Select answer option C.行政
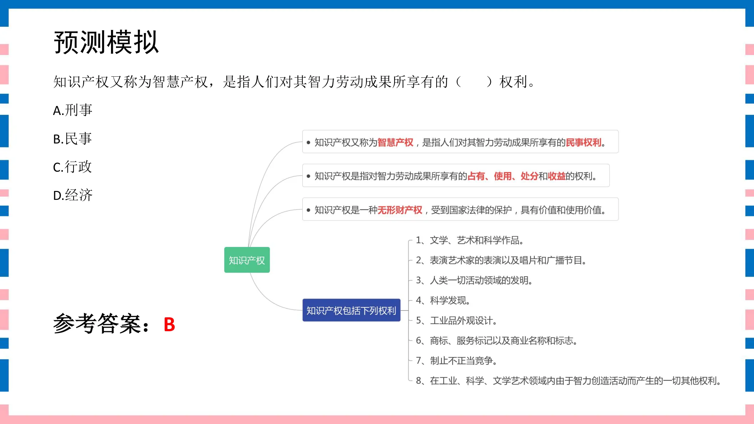 point(72,167)
